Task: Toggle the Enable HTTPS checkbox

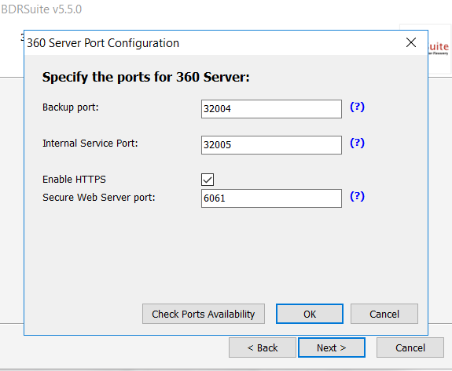Action: click(208, 180)
